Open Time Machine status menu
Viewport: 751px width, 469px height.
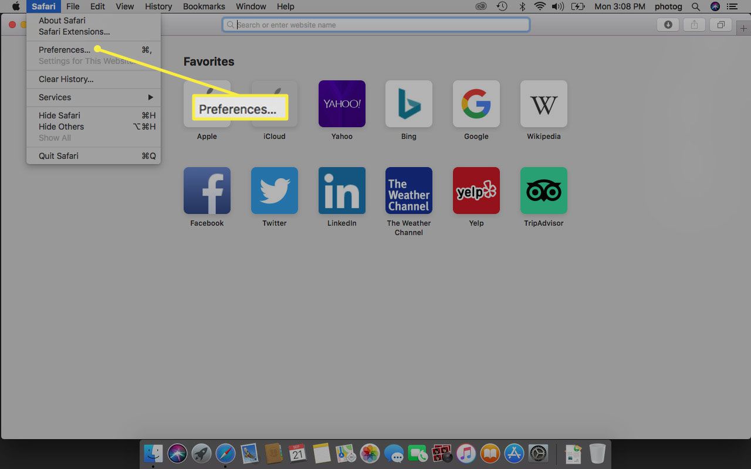(502, 6)
